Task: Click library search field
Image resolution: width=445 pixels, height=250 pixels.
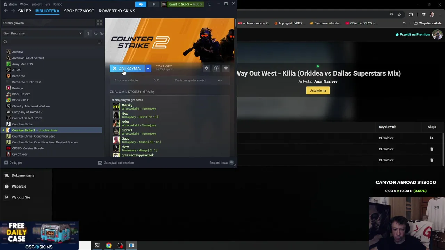Action: click(49, 42)
